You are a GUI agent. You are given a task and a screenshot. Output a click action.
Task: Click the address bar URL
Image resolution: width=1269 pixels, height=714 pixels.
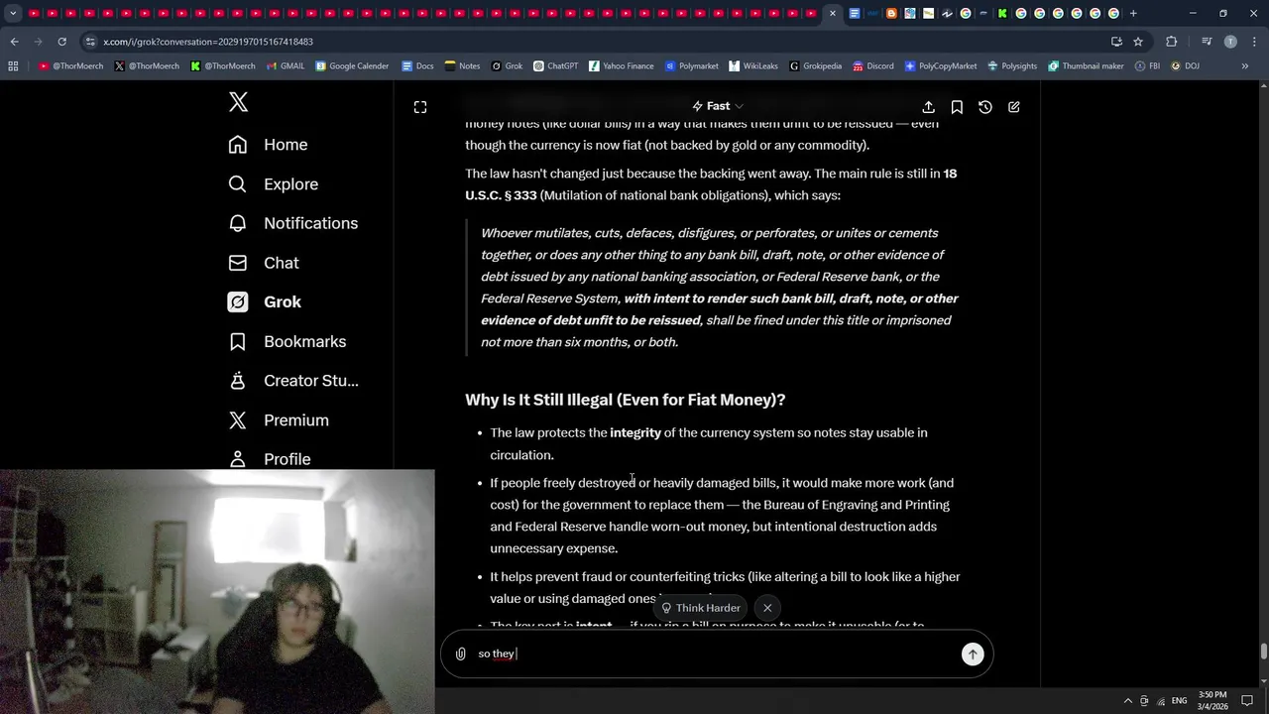(x=208, y=42)
